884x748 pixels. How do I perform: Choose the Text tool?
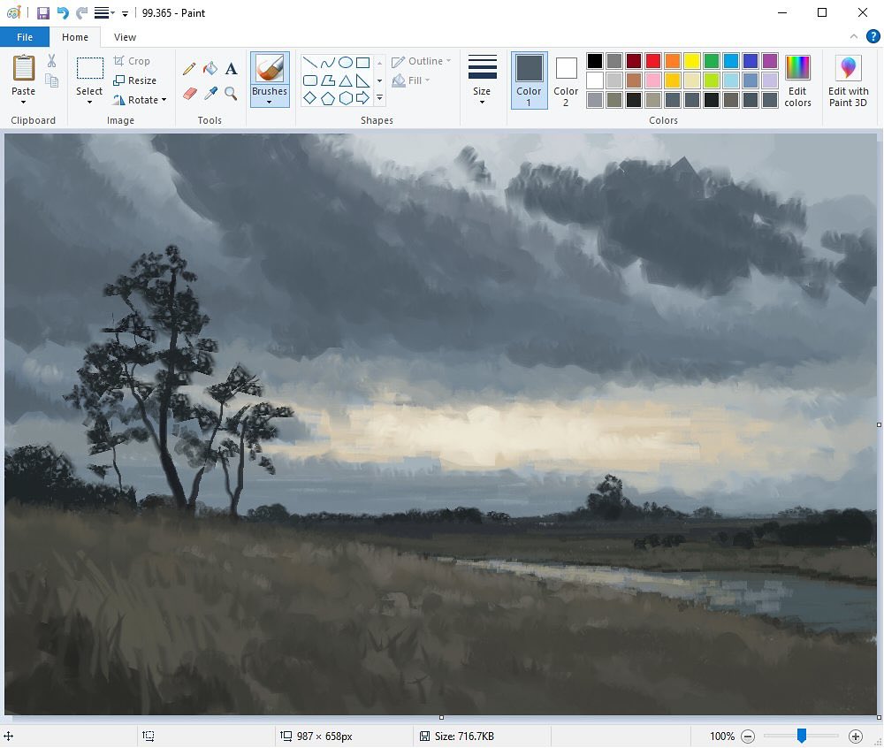coord(232,67)
